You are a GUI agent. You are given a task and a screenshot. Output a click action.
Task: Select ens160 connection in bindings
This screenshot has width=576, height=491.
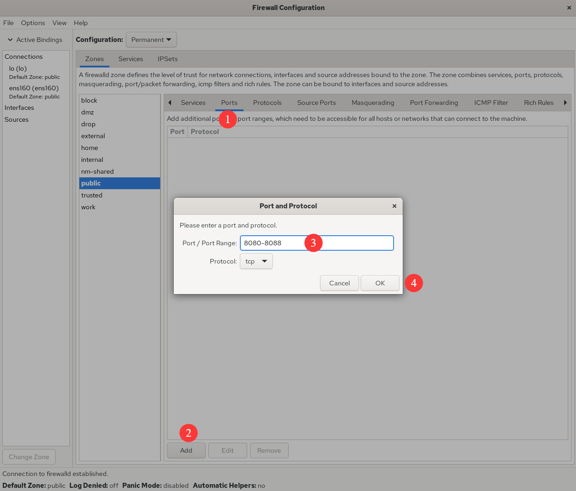pos(34,88)
